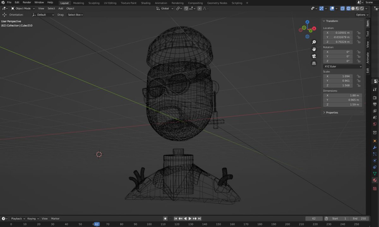Open the Physics properties tab icon

click(x=375, y=161)
